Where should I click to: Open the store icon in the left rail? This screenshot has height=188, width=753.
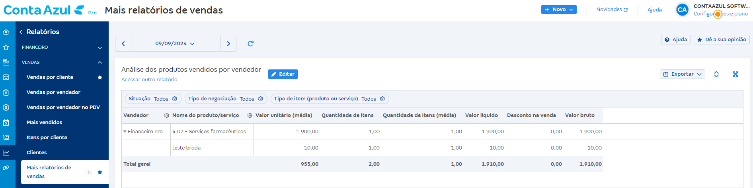click(6, 77)
